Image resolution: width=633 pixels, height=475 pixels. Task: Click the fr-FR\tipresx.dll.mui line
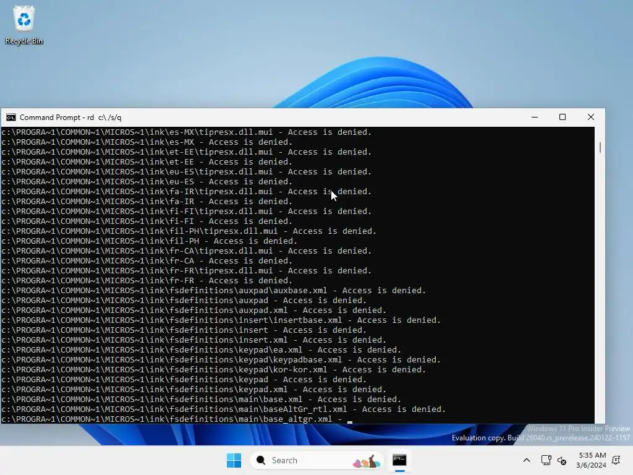[186, 271]
